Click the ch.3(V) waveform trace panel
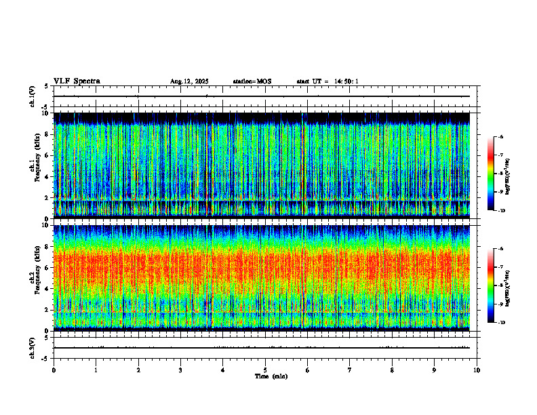Screen dimensions: 537x415 [x=265, y=348]
